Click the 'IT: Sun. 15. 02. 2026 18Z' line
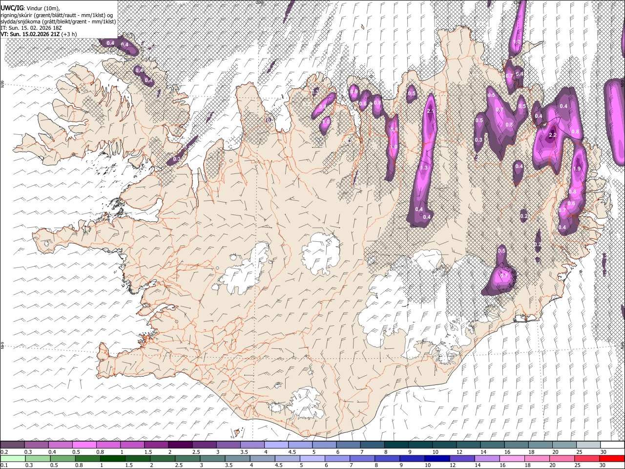Viewport: 625px width, 469px height. pos(31,28)
